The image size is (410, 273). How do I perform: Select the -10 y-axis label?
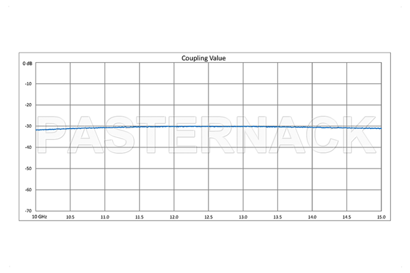pos(28,84)
